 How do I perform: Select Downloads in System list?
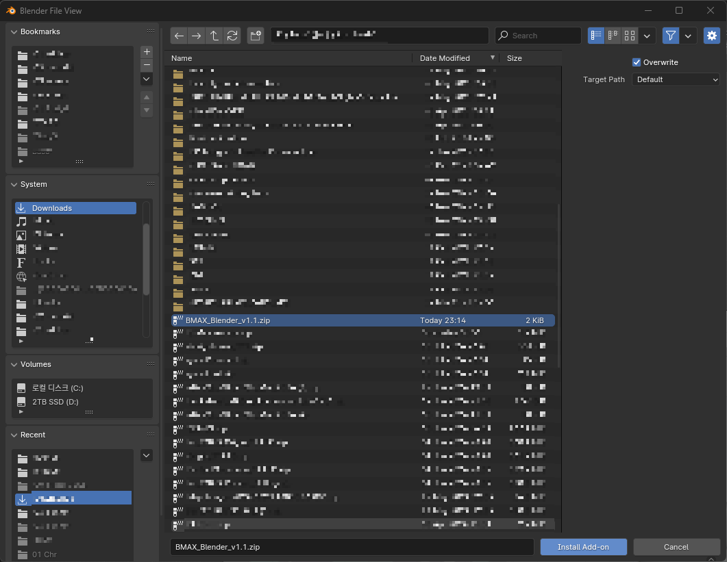75,208
